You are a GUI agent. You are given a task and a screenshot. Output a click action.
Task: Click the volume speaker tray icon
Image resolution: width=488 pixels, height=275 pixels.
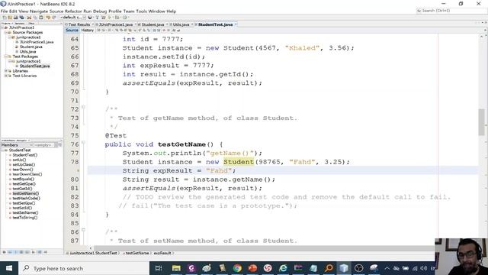click(x=424, y=268)
